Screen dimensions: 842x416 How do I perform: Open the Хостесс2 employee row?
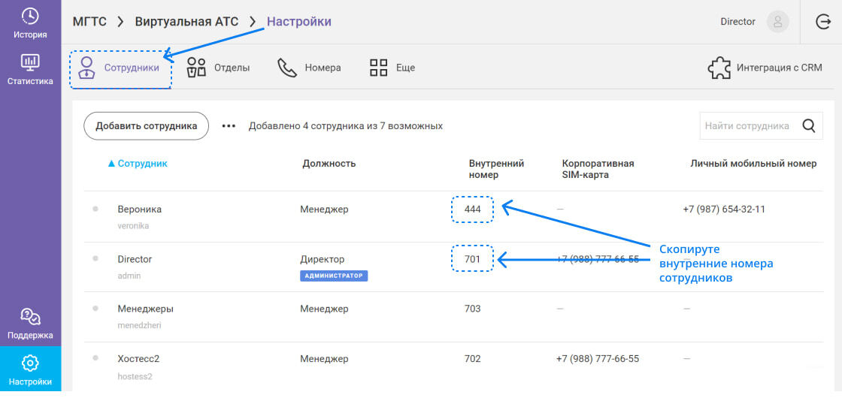(138, 359)
